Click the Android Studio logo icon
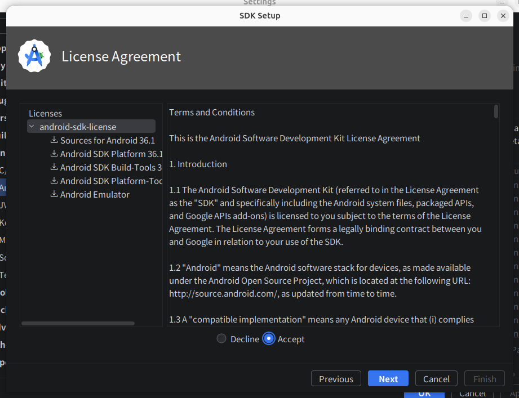Screen dimensions: 519x398 (34, 56)
